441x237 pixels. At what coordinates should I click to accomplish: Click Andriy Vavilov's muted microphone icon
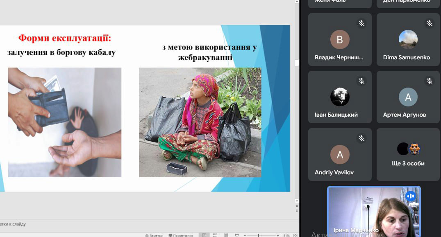coord(361,138)
